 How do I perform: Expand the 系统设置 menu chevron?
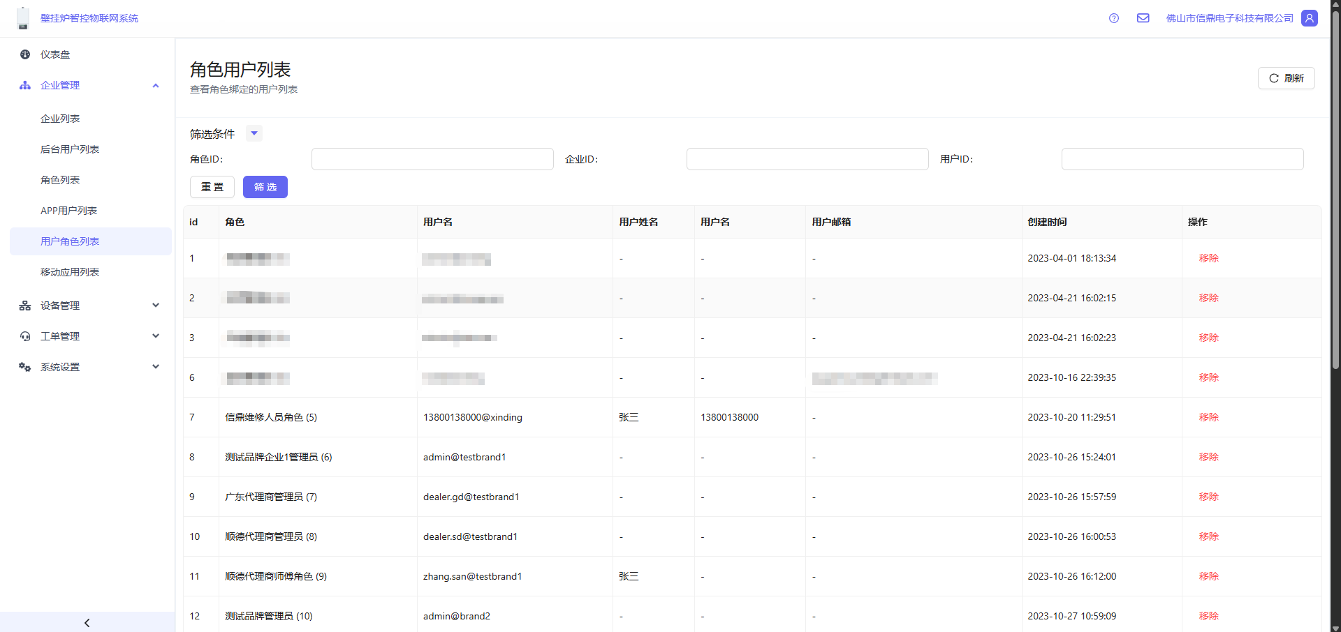tap(156, 367)
